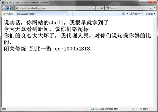Click the scrollbar down arrow
This screenshot has width=158, height=112.
click(155, 105)
